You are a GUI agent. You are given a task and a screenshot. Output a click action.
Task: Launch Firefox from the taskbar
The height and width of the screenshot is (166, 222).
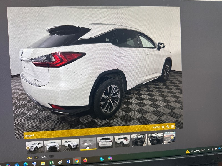click(x=85, y=160)
